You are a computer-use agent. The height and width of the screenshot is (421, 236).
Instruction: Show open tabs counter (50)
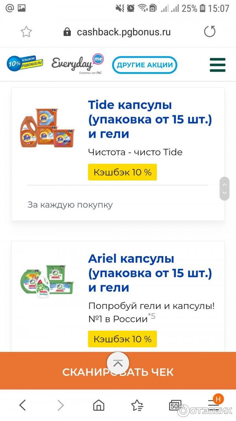pos(175,405)
